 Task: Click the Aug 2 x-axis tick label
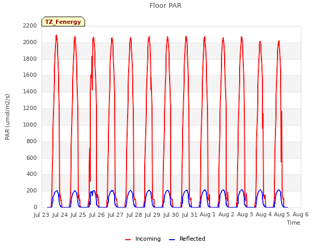tap(226, 215)
